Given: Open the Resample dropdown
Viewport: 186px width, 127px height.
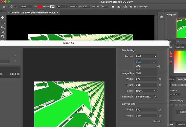Looking at the screenshot, I should [146, 97].
